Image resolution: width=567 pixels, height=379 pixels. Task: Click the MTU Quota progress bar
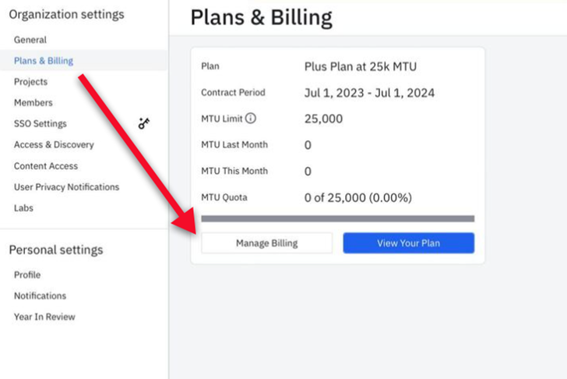(x=338, y=218)
